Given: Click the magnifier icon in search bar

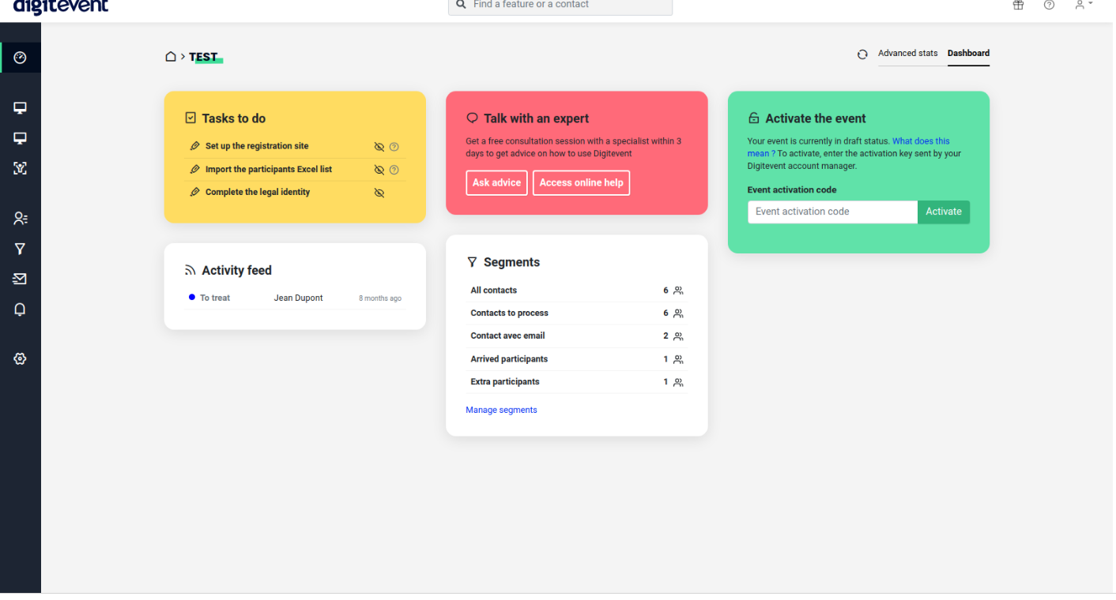Looking at the screenshot, I should click(462, 5).
